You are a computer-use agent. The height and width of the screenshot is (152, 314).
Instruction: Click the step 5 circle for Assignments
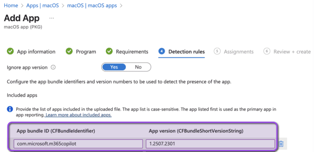click(x=217, y=52)
